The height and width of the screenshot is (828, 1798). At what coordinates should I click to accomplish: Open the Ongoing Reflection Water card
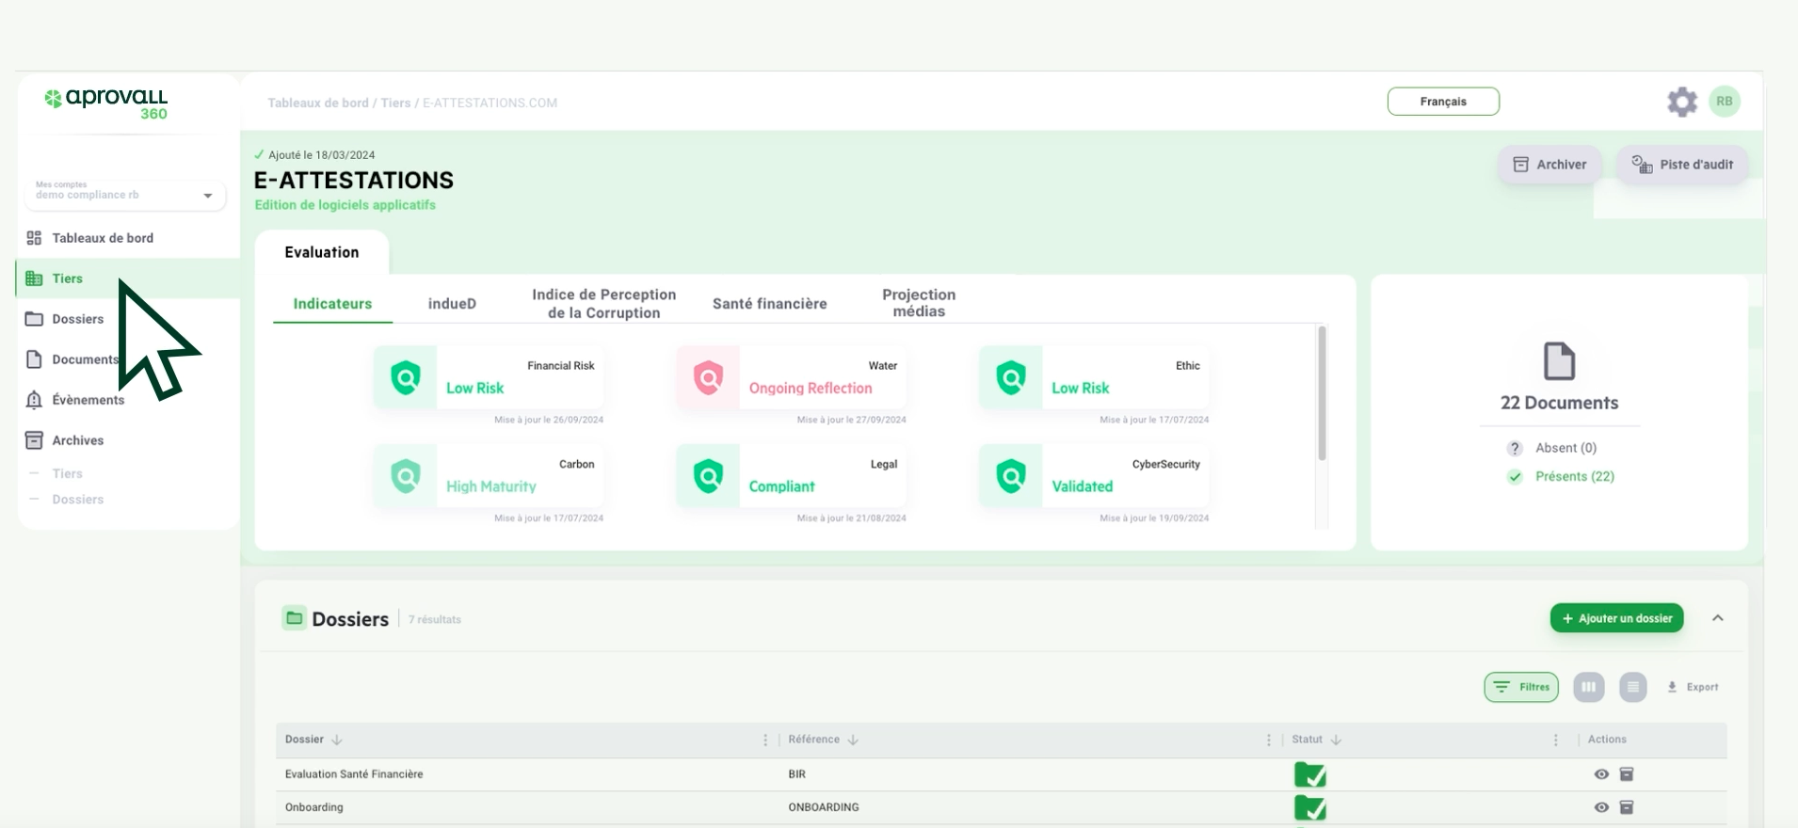(x=791, y=377)
